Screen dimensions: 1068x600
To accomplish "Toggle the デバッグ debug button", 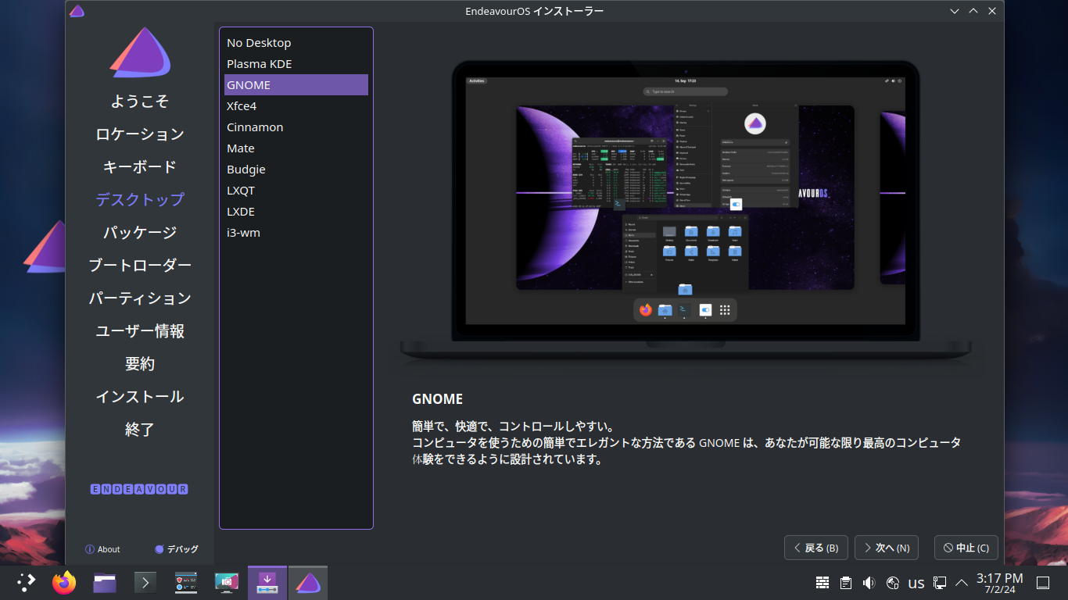I will pyautogui.click(x=176, y=549).
